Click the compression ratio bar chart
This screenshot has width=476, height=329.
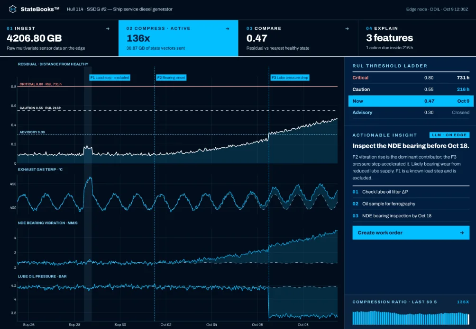pyautogui.click(x=411, y=318)
